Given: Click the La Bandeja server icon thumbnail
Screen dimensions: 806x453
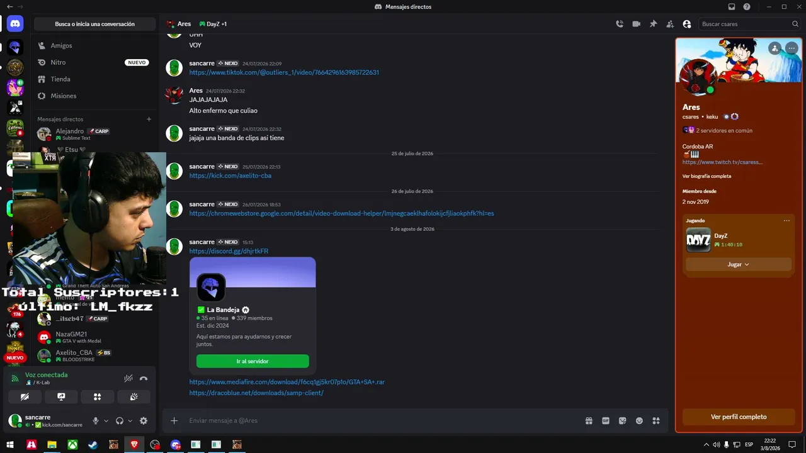Looking at the screenshot, I should tap(211, 288).
